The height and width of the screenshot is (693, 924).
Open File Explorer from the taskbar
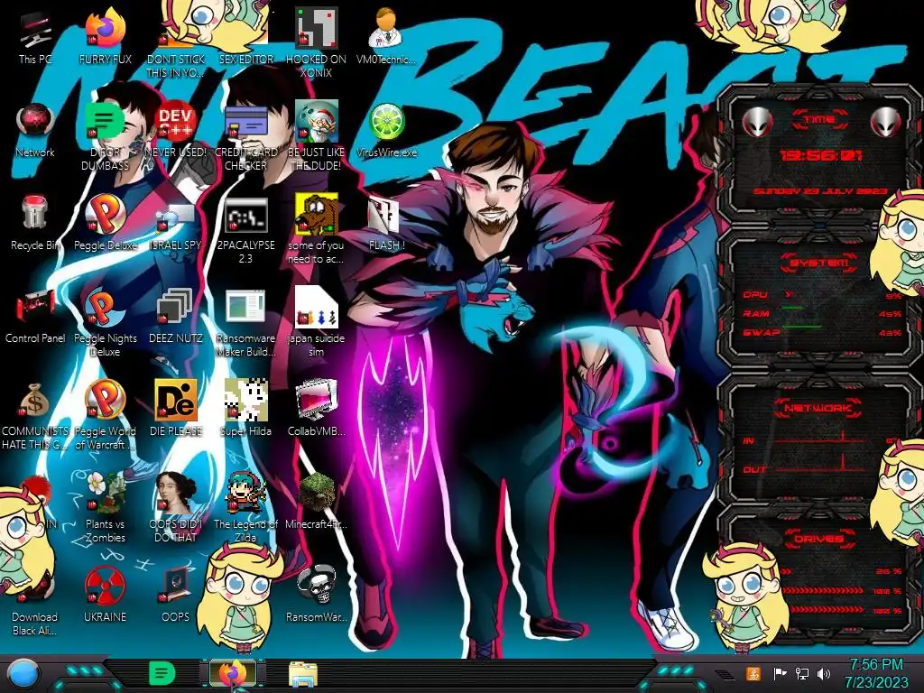[x=303, y=674]
